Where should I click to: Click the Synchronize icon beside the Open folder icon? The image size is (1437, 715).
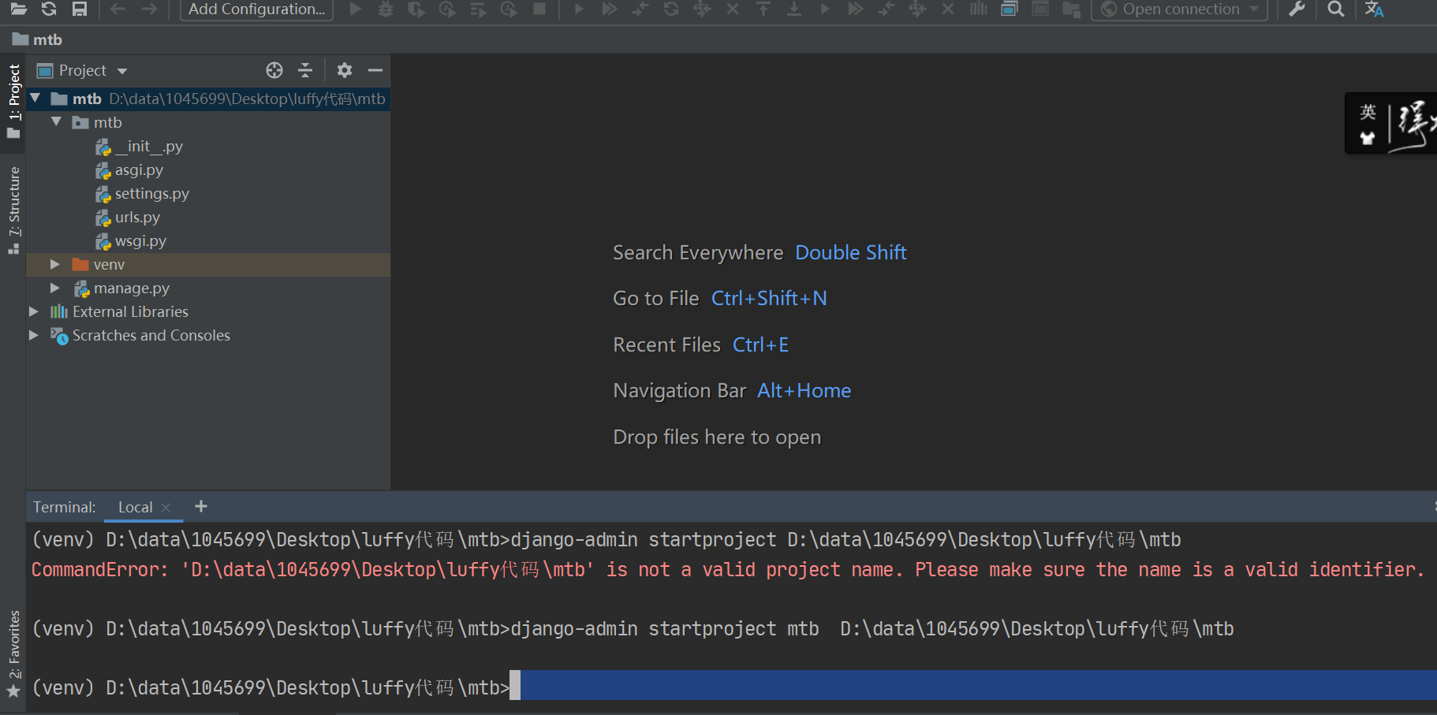[49, 9]
